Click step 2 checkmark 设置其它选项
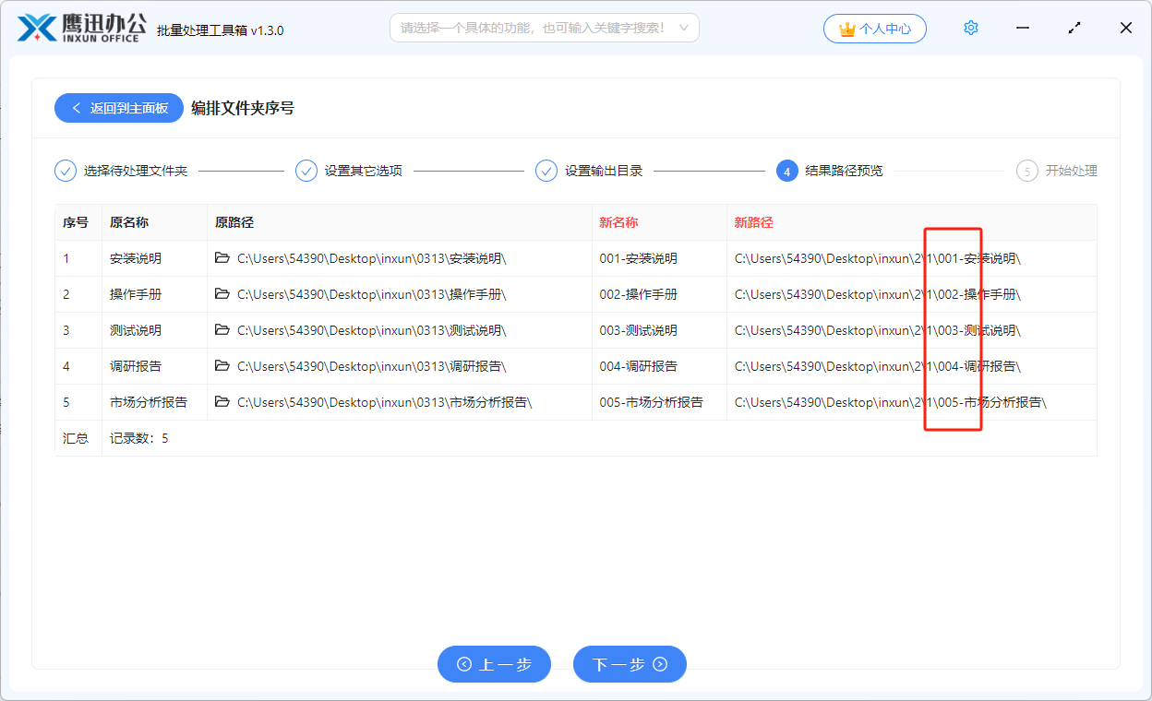Image resolution: width=1152 pixels, height=701 pixels. pos(306,171)
